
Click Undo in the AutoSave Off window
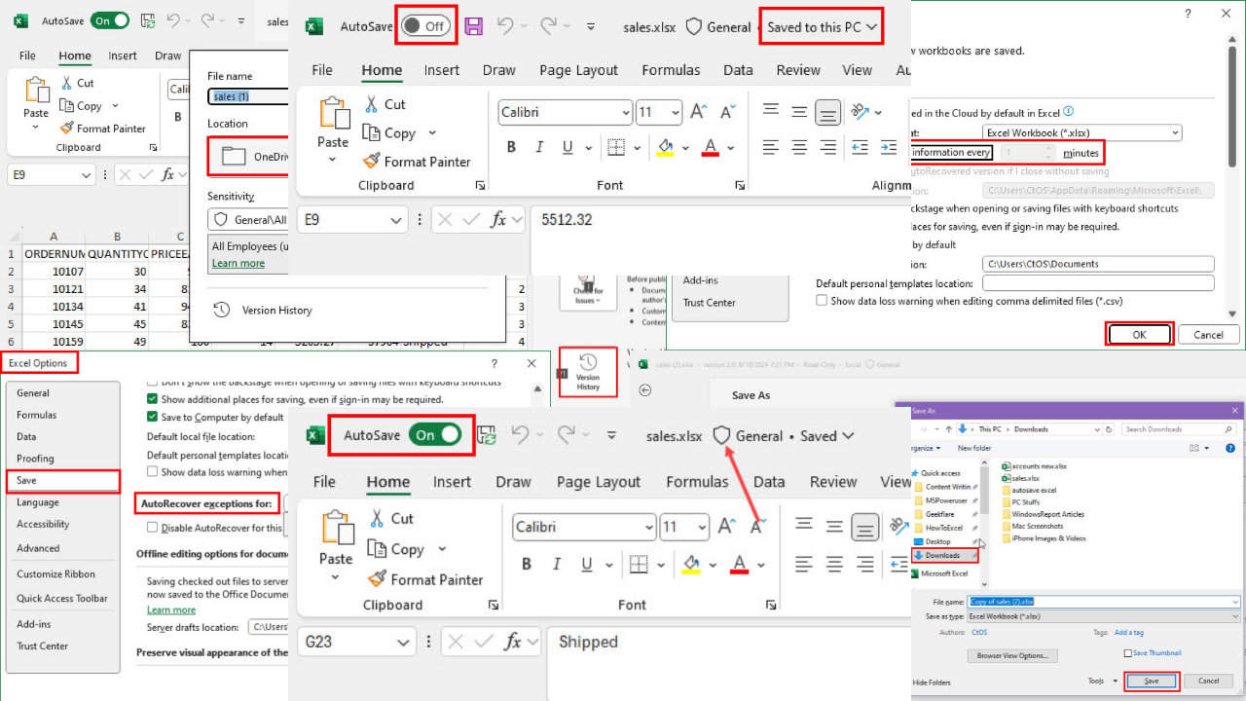point(503,26)
